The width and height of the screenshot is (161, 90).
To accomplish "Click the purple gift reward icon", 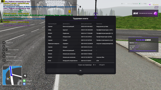I will [x=155, y=13].
